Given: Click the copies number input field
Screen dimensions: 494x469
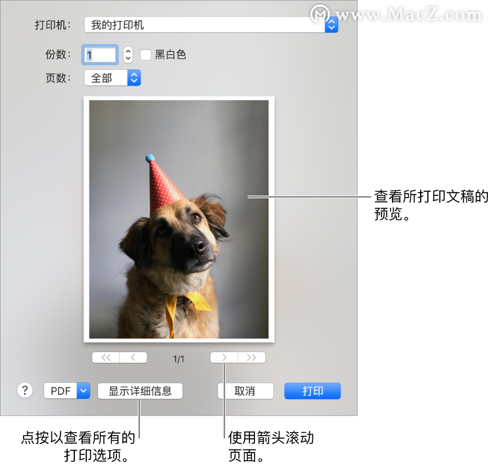Looking at the screenshot, I should click(x=100, y=55).
